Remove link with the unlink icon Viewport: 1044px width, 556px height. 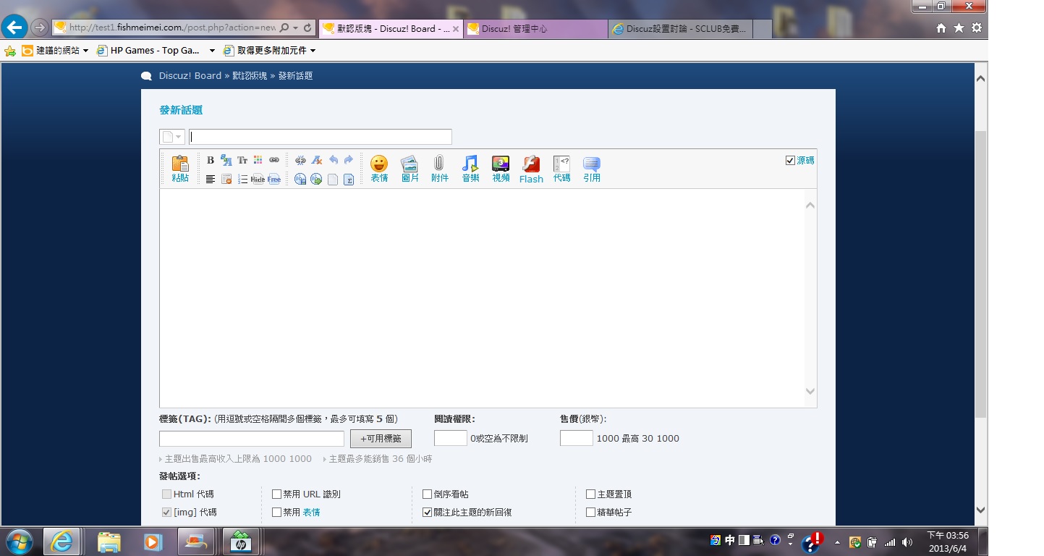click(300, 160)
